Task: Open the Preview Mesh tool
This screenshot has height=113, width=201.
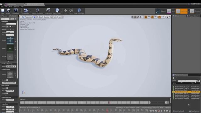Action: click(15, 10)
